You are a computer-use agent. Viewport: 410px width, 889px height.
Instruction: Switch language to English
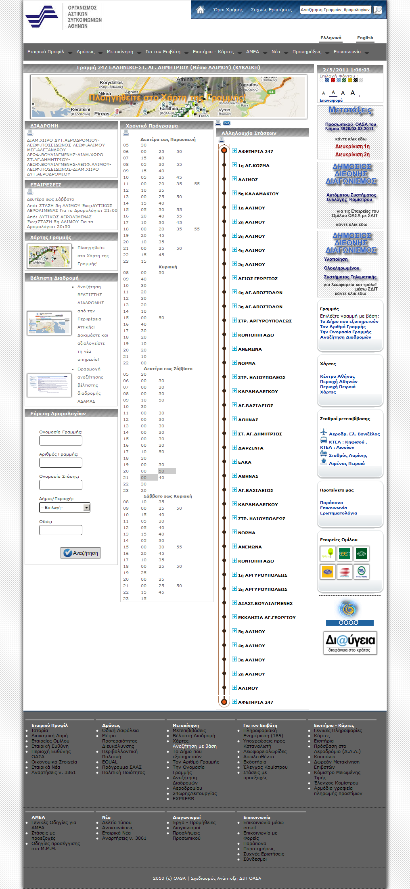coord(365,38)
